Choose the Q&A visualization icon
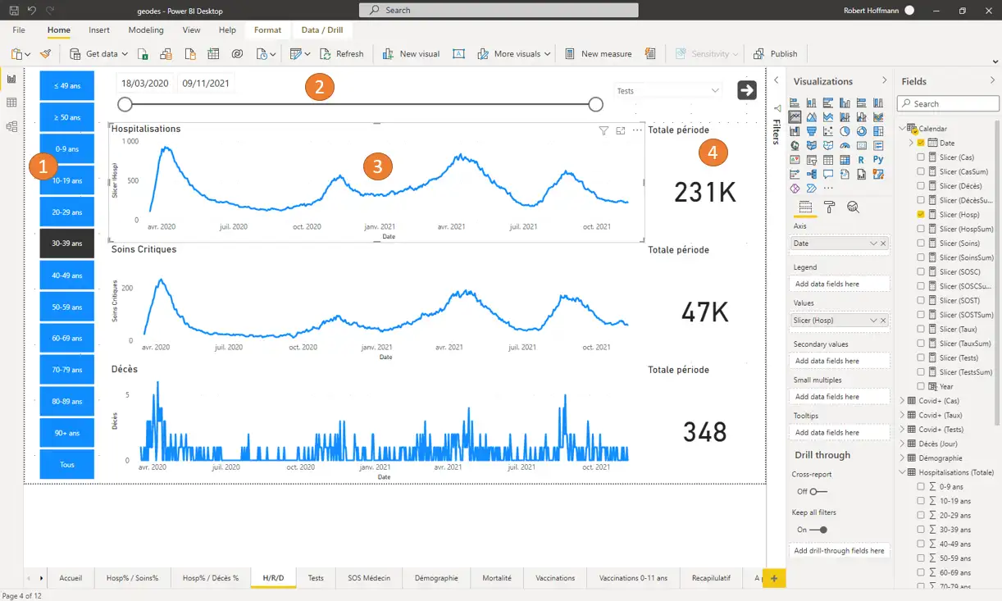Screen dimensions: 1002x601 click(828, 174)
